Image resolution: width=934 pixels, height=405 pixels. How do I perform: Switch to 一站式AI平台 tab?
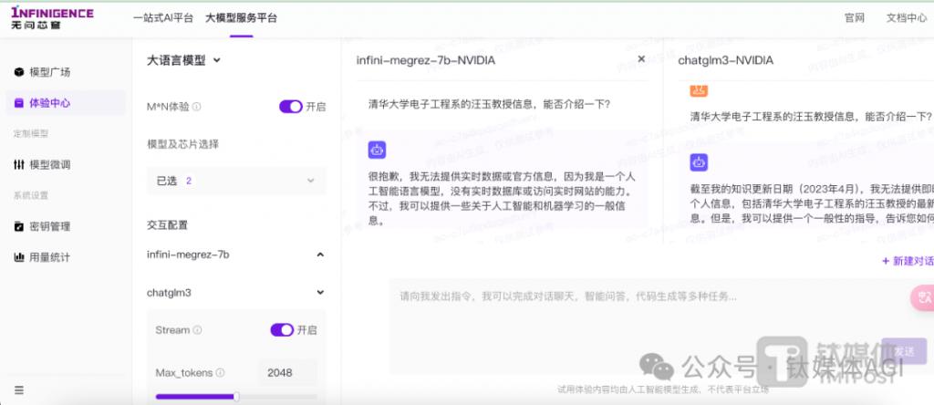pyautogui.click(x=163, y=18)
